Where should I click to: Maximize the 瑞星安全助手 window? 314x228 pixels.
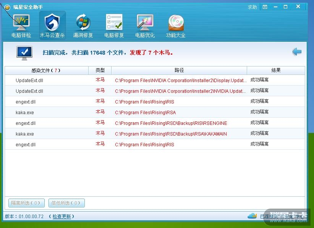tap(286, 7)
